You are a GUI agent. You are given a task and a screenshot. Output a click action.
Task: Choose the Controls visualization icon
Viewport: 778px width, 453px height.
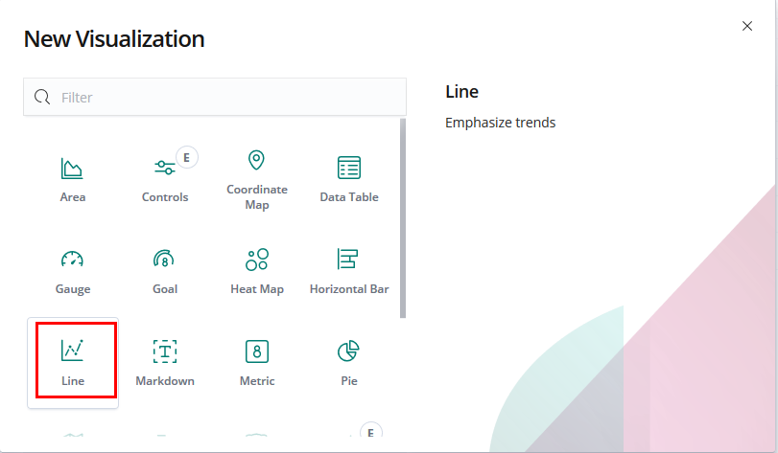click(x=165, y=168)
